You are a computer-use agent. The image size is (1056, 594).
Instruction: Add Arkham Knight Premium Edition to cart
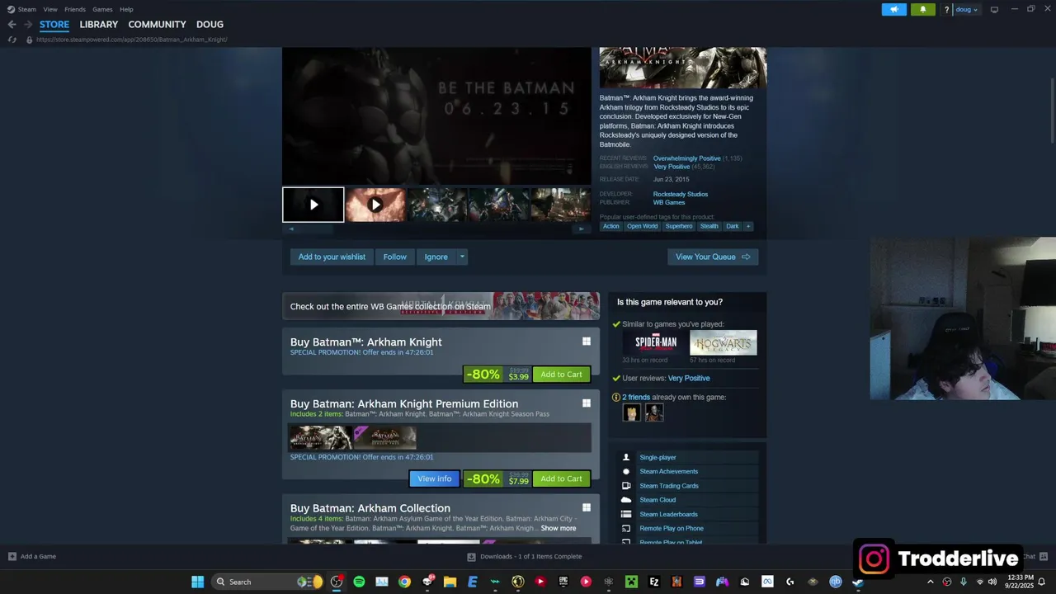[561, 478]
